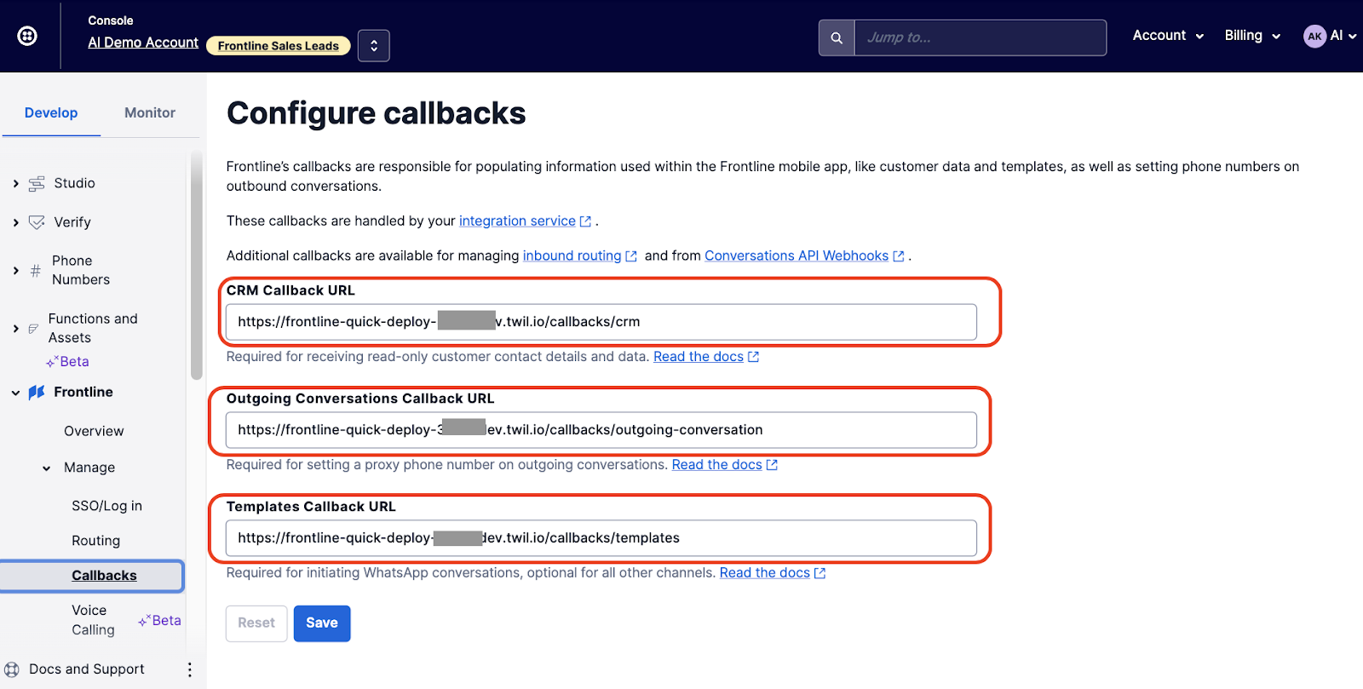The height and width of the screenshot is (689, 1363).
Task: Open Read the docs under CRM Callback
Action: click(x=699, y=356)
